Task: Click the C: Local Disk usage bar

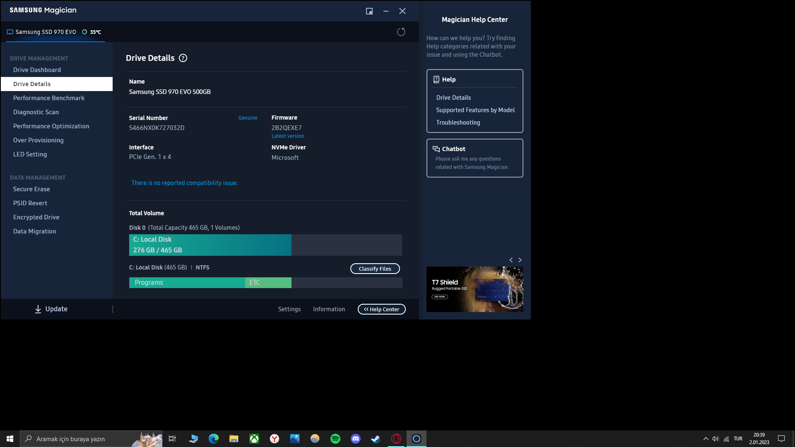Action: [210, 245]
